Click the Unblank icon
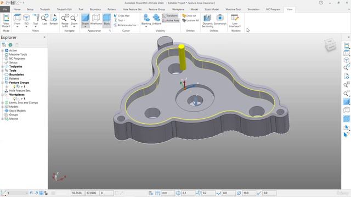 tap(156, 18)
